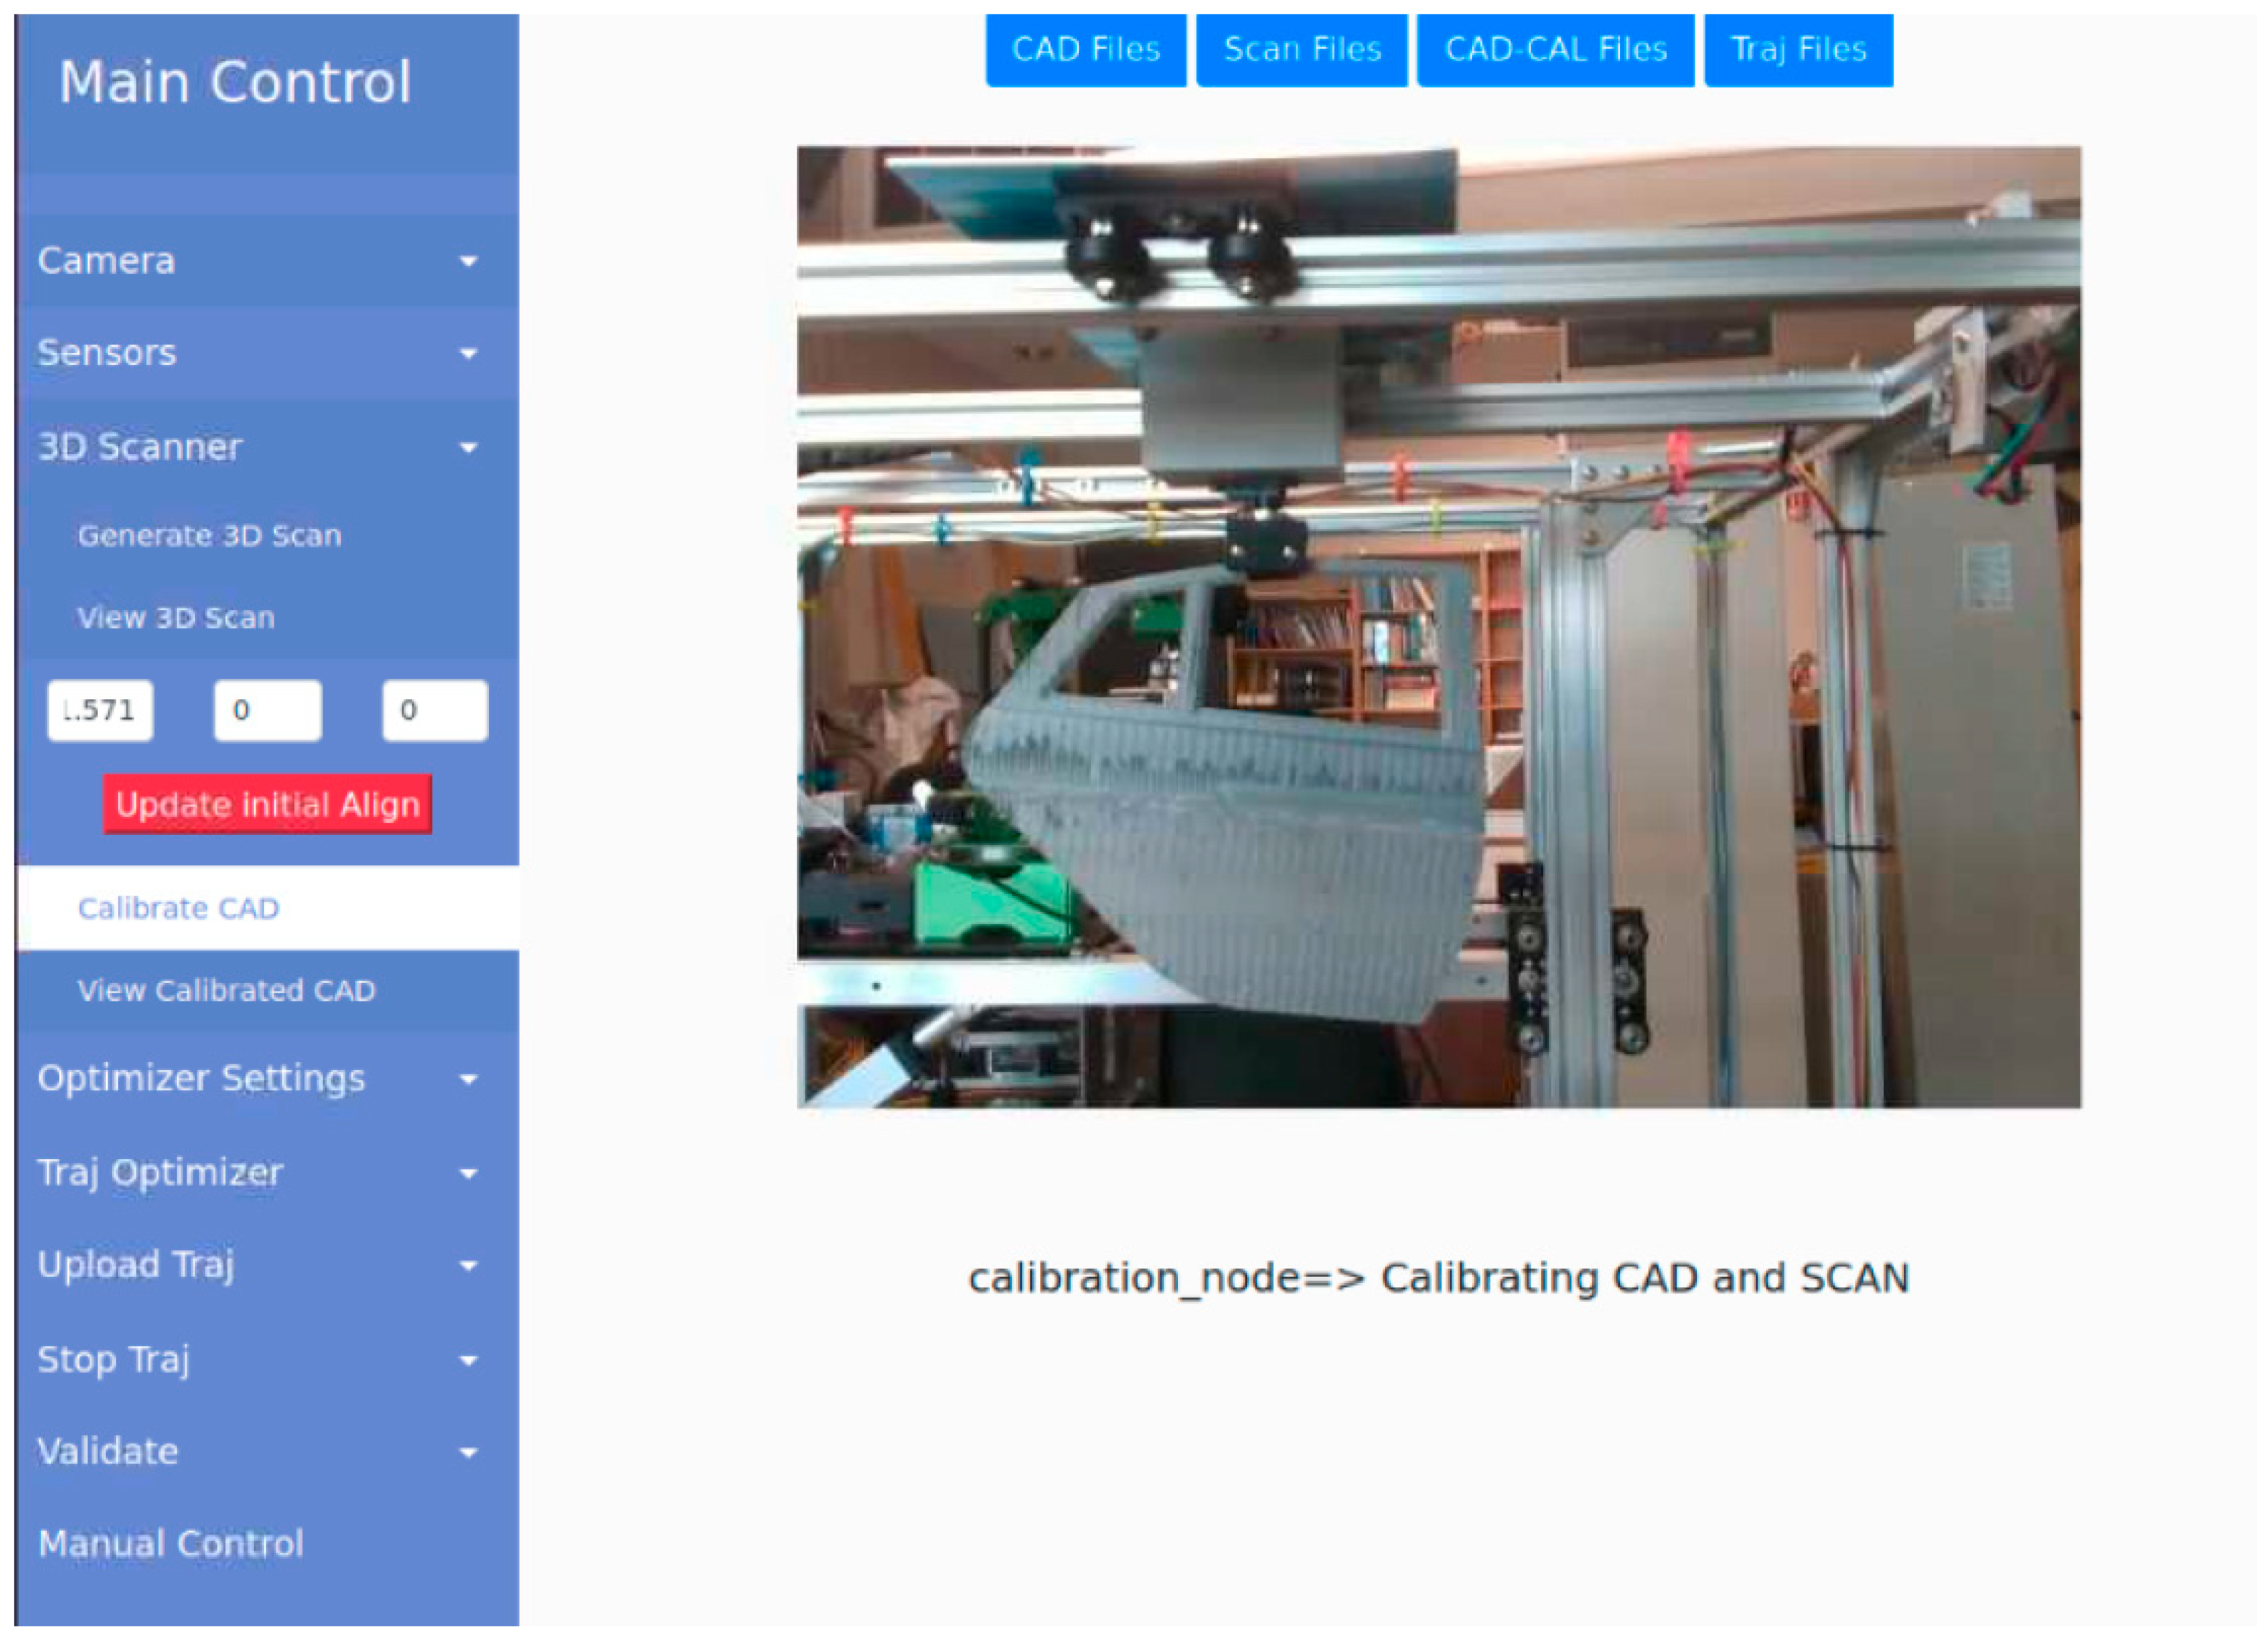Image resolution: width=2268 pixels, height=1635 pixels.
Task: Expand the Camera section arrow
Action: pyautogui.click(x=468, y=262)
